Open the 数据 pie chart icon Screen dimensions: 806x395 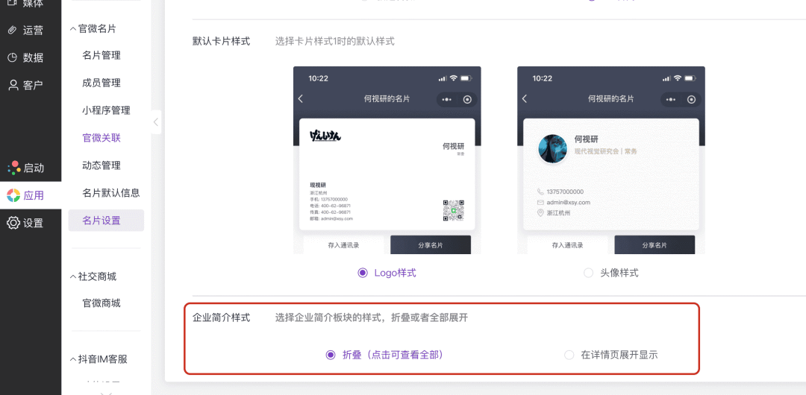tap(12, 57)
